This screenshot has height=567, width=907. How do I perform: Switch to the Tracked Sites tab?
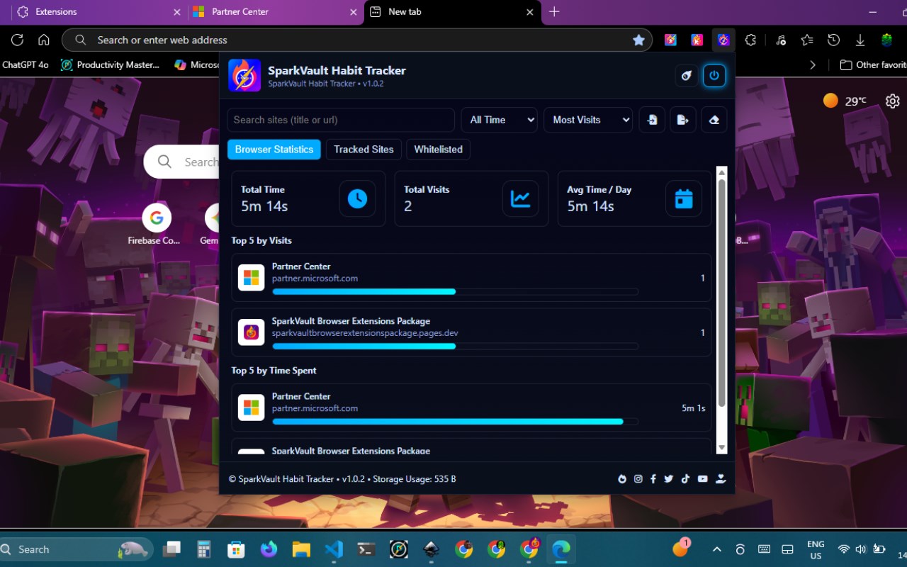click(364, 150)
